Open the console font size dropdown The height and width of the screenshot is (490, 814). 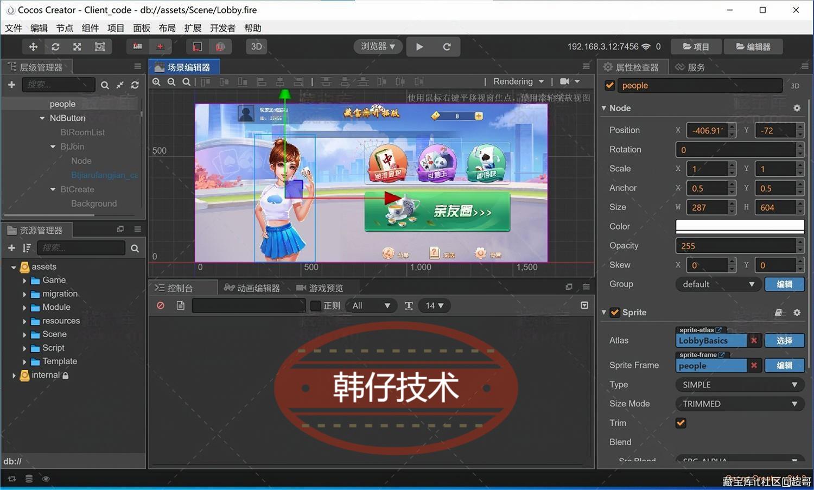click(434, 306)
